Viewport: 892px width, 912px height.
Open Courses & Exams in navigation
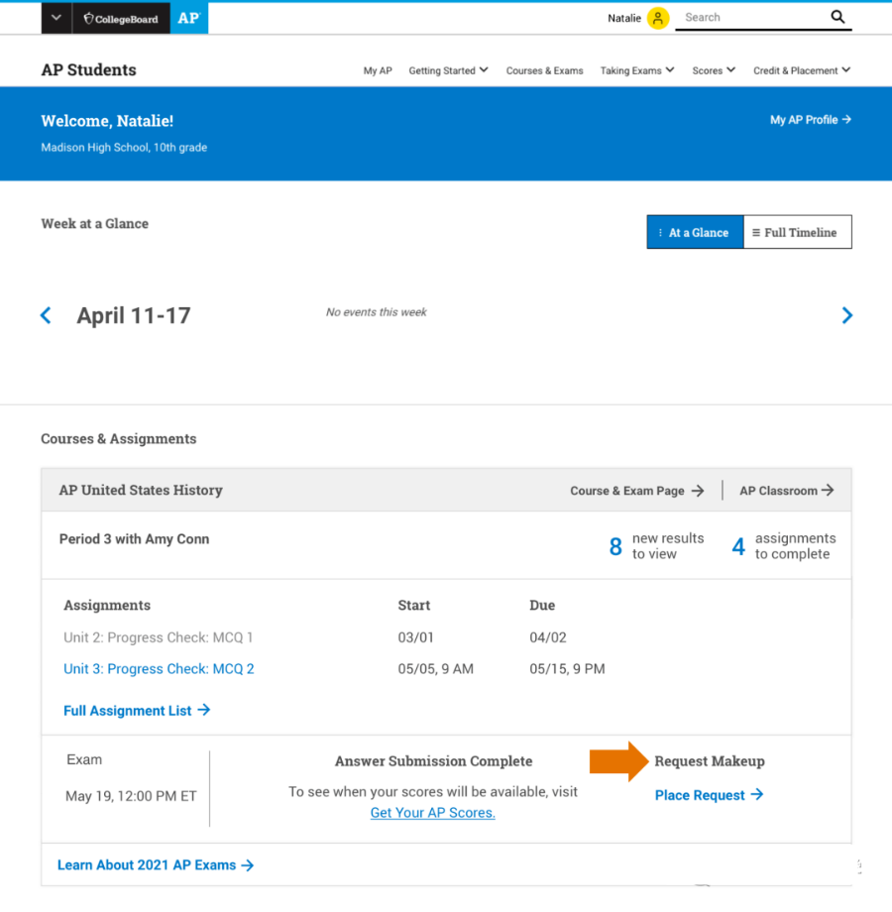(x=544, y=70)
